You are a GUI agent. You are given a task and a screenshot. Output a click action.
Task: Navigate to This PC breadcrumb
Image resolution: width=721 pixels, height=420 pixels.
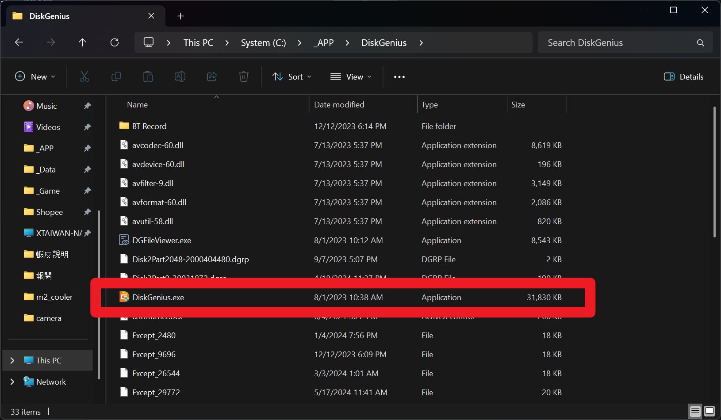pos(199,43)
